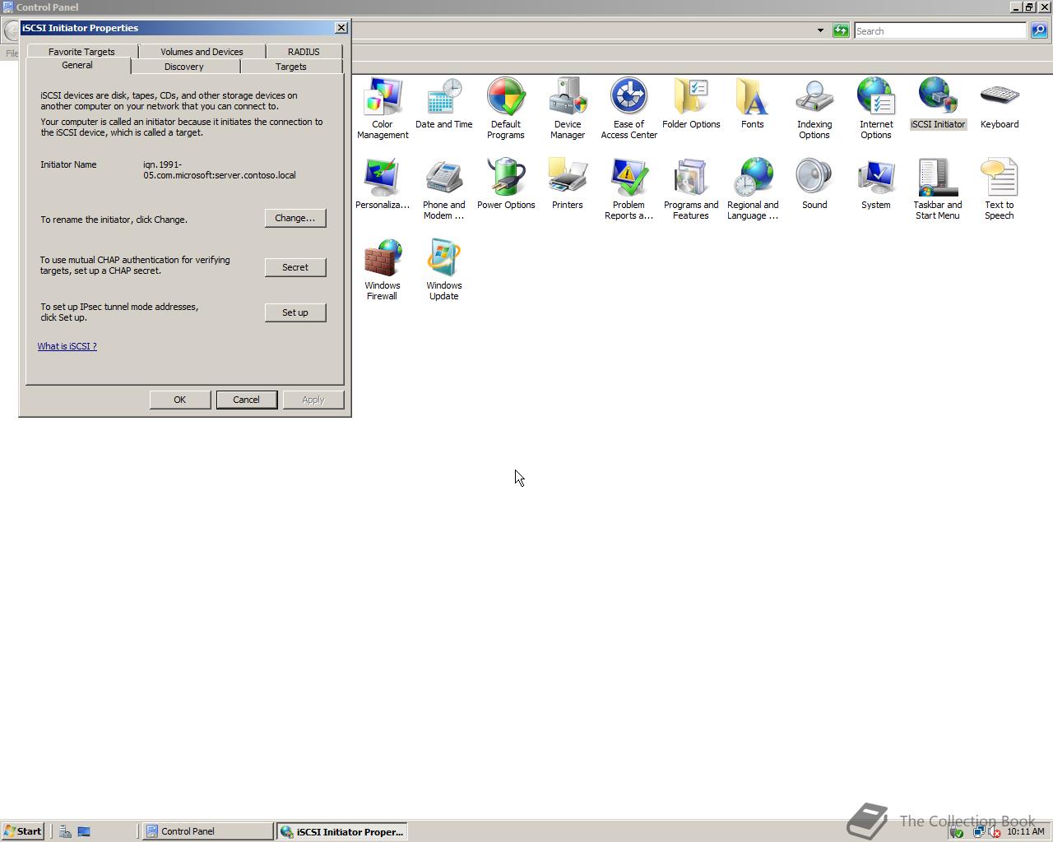
Task: Click the network status tray icon
Action: (x=979, y=832)
